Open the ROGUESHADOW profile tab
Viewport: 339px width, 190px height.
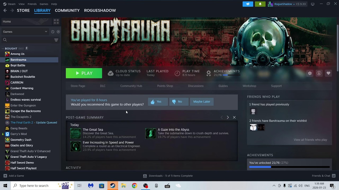[100, 10]
